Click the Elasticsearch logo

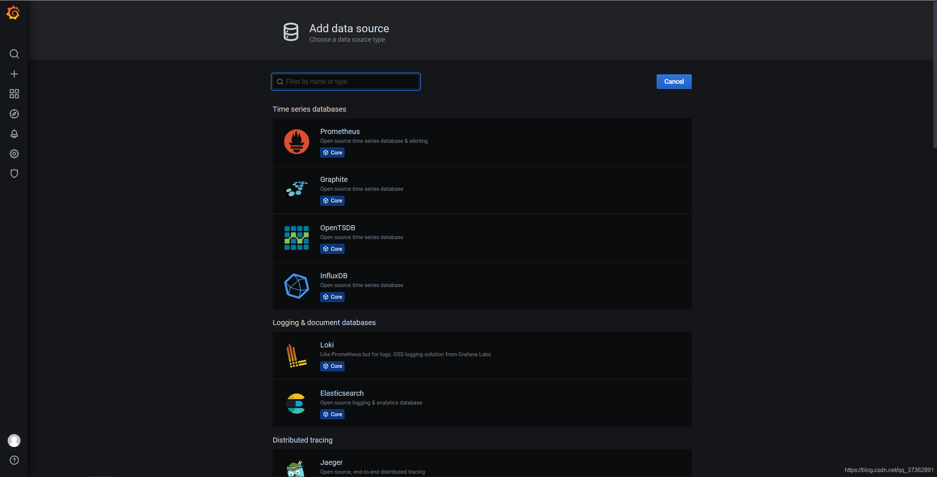click(296, 403)
